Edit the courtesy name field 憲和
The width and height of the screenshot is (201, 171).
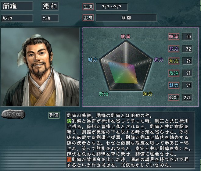click(50, 6)
